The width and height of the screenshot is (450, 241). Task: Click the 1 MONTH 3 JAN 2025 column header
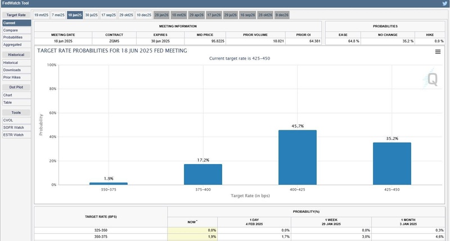coord(408,222)
